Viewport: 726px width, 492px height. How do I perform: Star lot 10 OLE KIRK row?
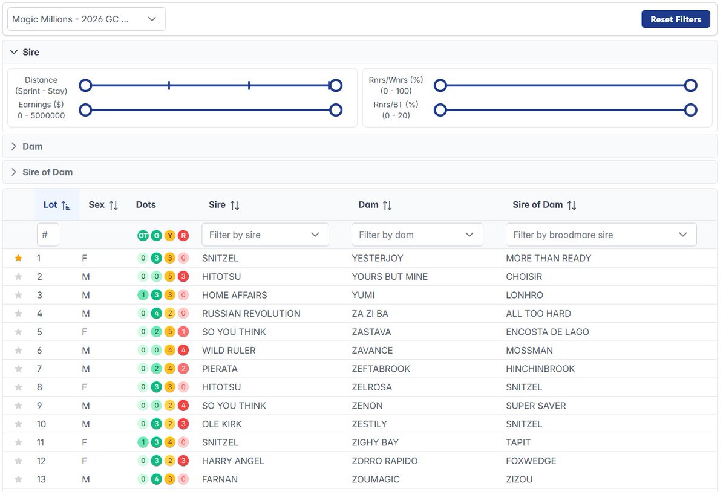(x=18, y=424)
